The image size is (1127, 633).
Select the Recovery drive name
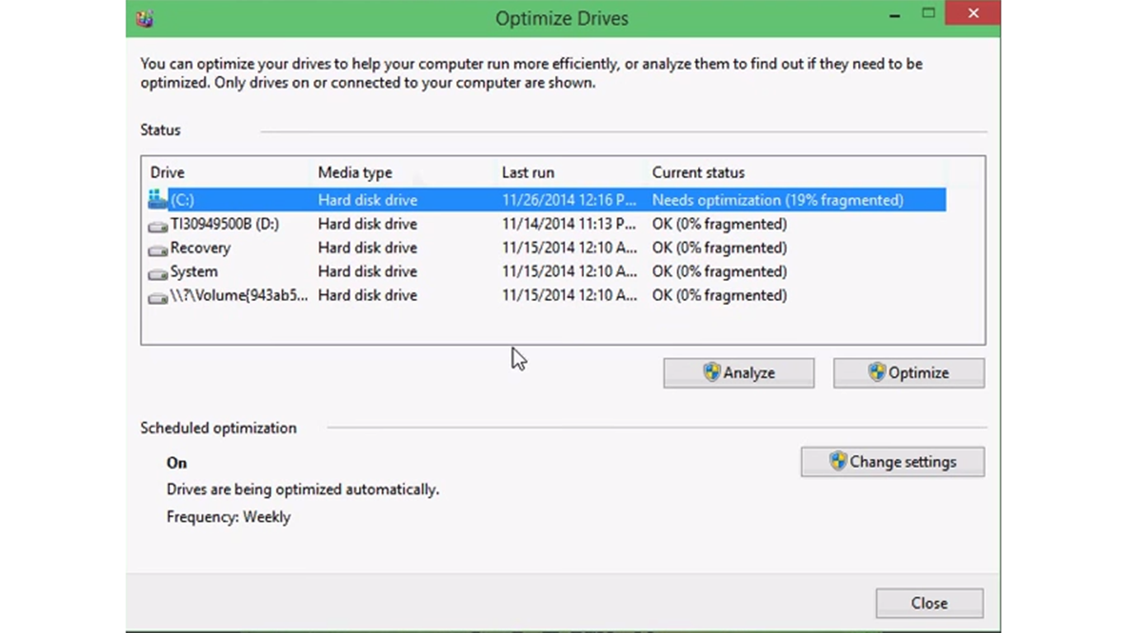200,247
